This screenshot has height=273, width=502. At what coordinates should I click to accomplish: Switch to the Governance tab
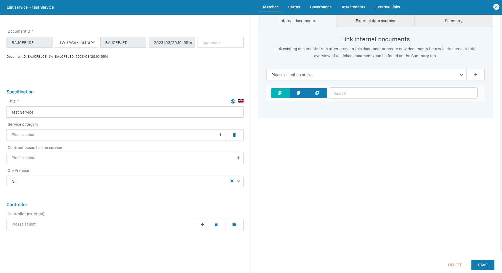coord(320,7)
